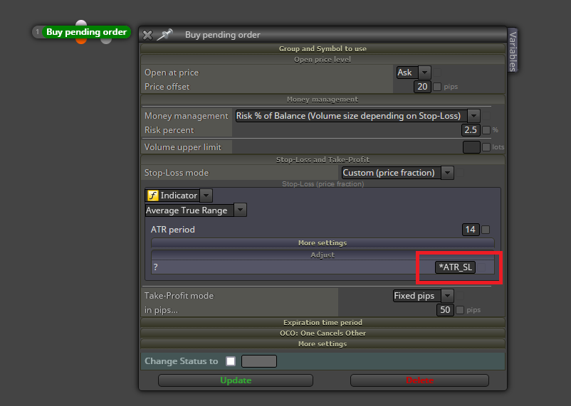
Task: Enable the Change Status to checkbox
Action: tap(231, 361)
